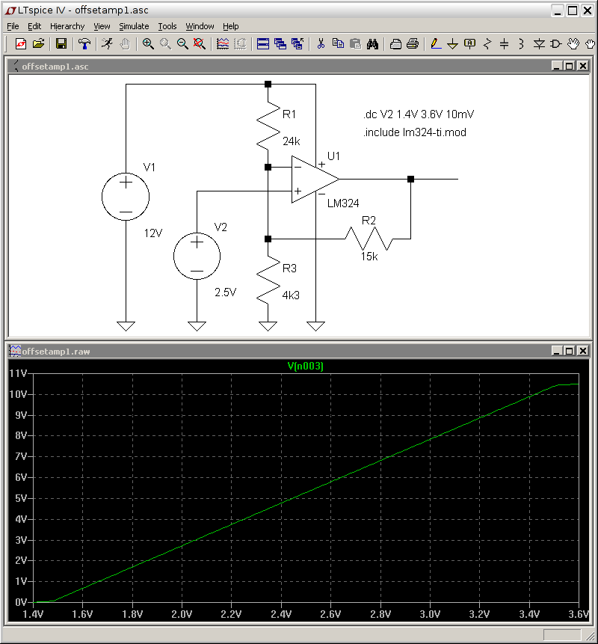Click the close-all-windows icon
This screenshot has width=598, height=644.
(x=298, y=43)
